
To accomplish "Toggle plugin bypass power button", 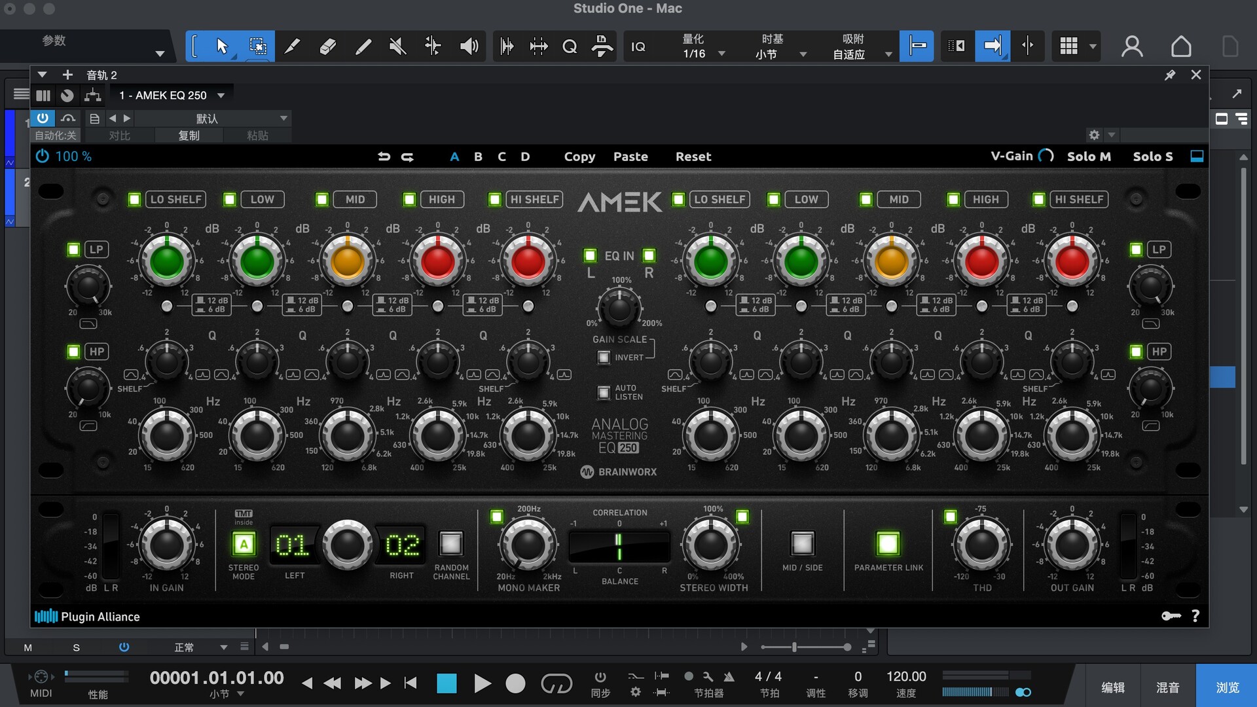I will (43, 156).
